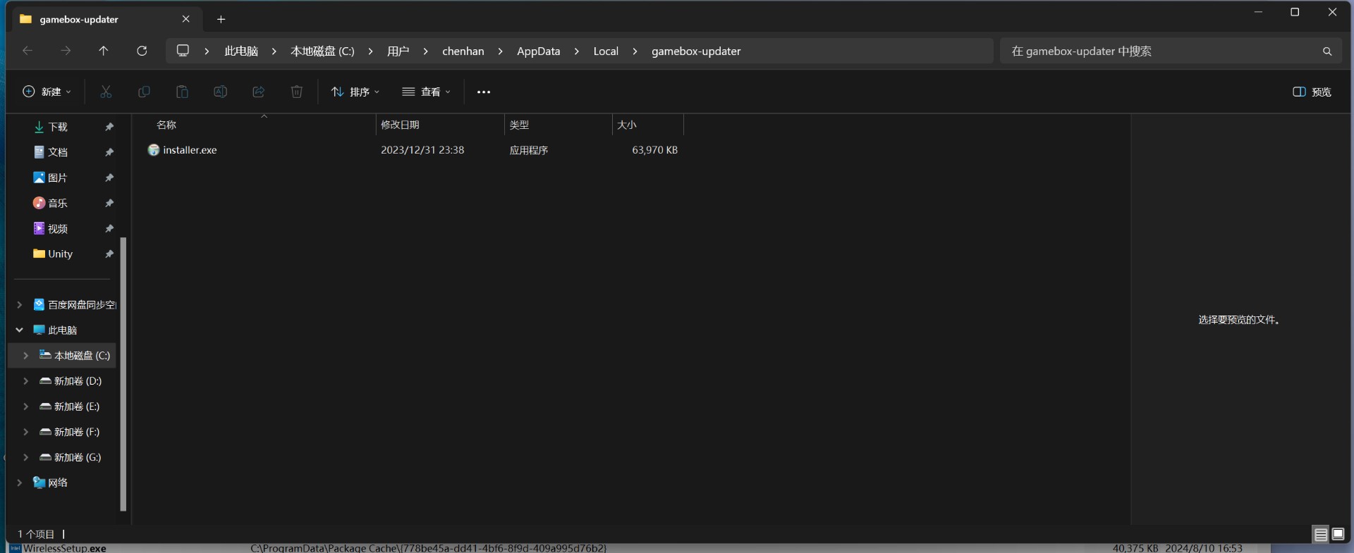This screenshot has height=553, width=1354.
Task: Collapse the 此电脑 tree node
Action: (x=20, y=330)
